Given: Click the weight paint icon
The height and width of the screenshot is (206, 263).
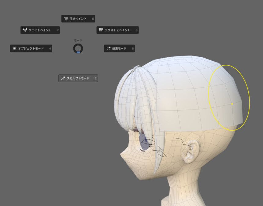Looking at the screenshot, I should tap(25, 30).
